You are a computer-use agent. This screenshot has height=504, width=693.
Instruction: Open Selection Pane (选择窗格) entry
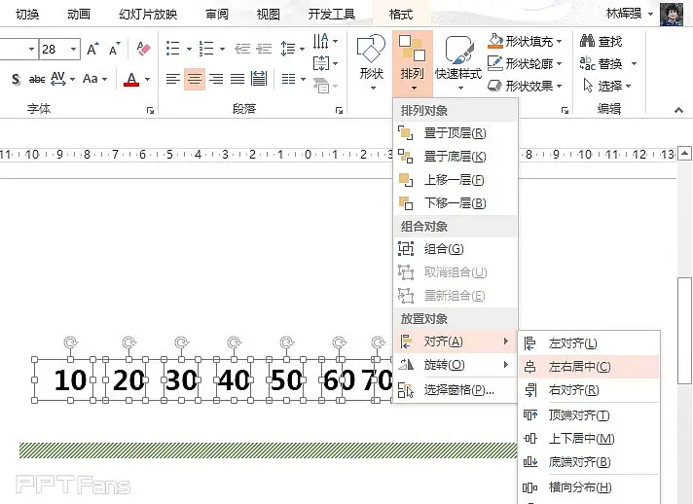458,390
